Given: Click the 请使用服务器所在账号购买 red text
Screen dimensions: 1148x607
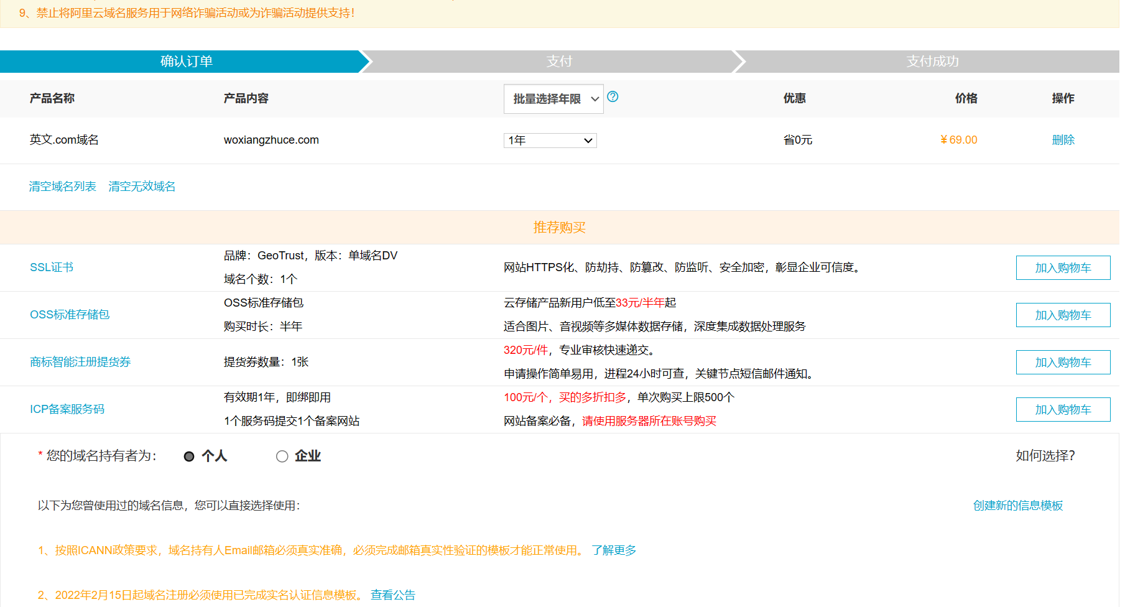Looking at the screenshot, I should pyautogui.click(x=649, y=421).
